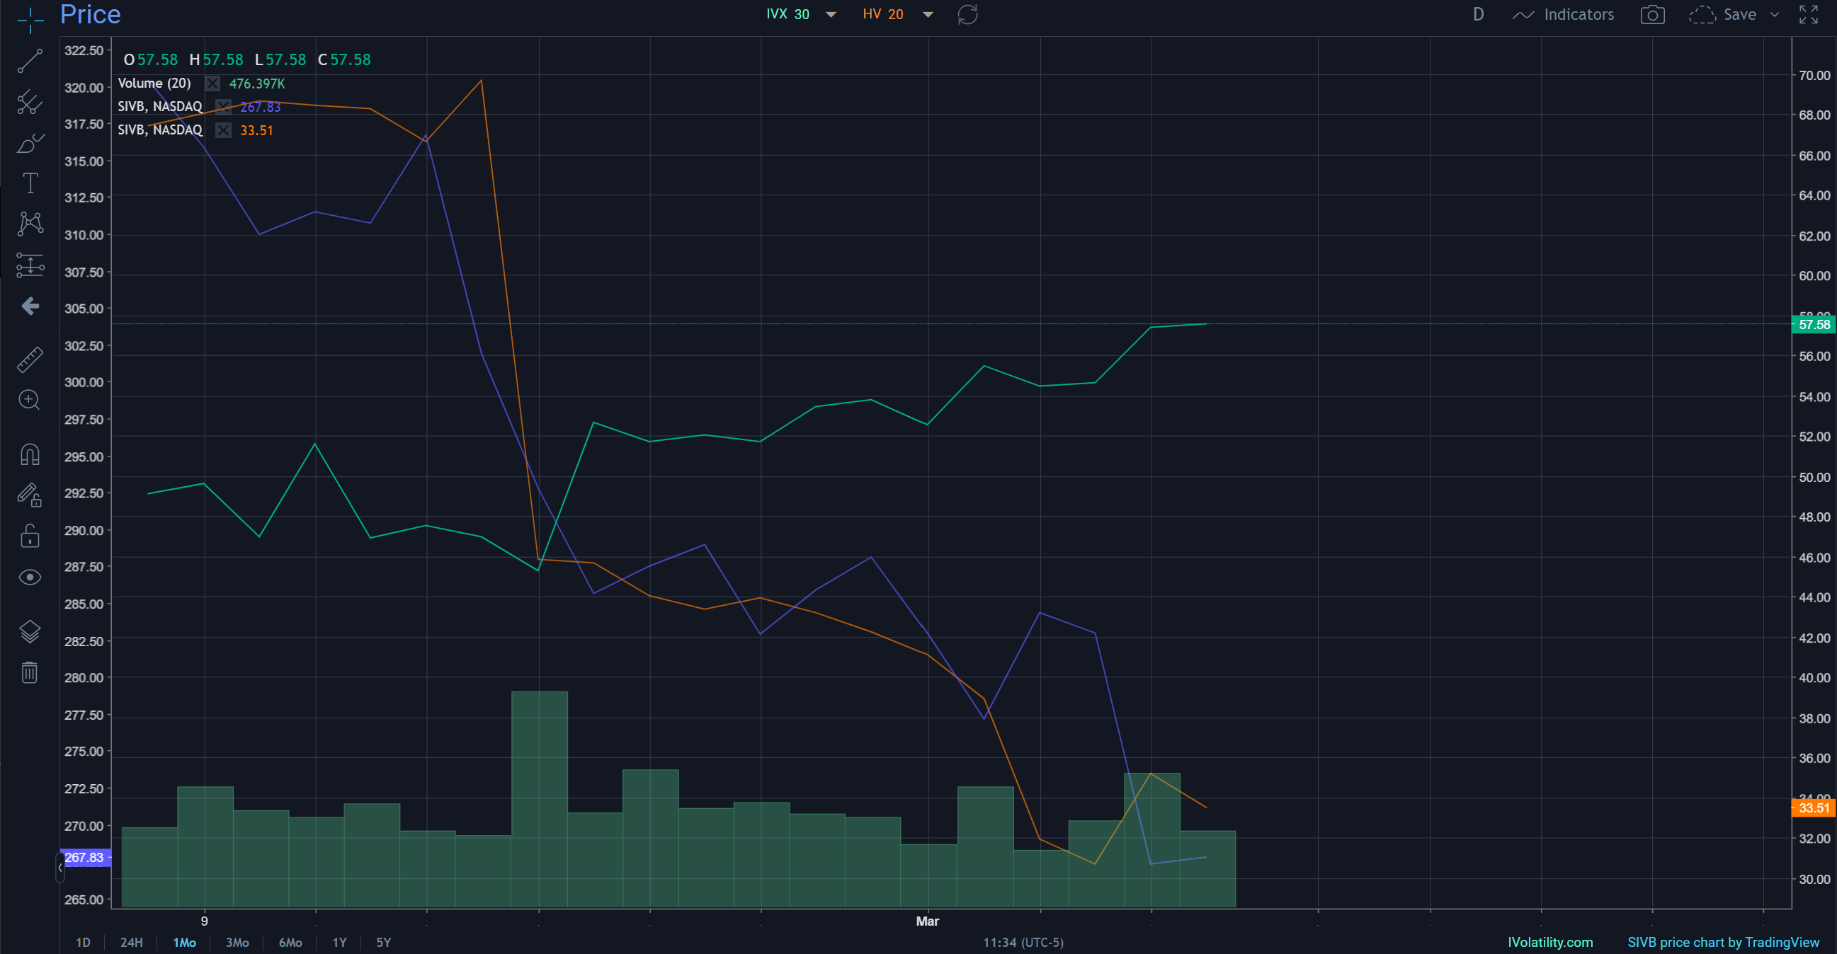Select the crosshair cursor tool
The image size is (1837, 954).
[x=30, y=20]
